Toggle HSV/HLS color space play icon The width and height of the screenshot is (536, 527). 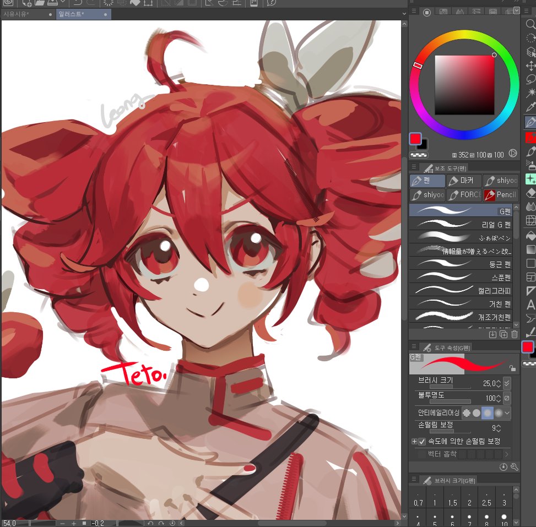tap(513, 154)
